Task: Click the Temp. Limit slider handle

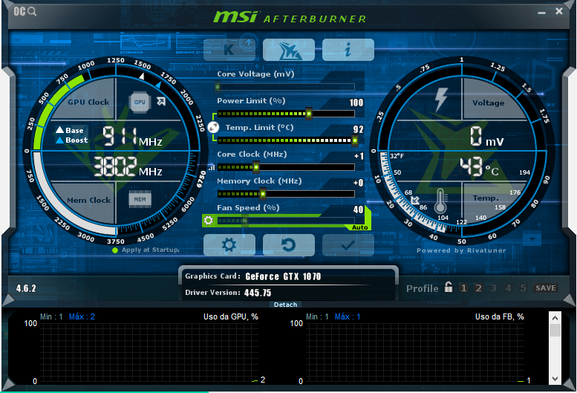Action: (355, 140)
